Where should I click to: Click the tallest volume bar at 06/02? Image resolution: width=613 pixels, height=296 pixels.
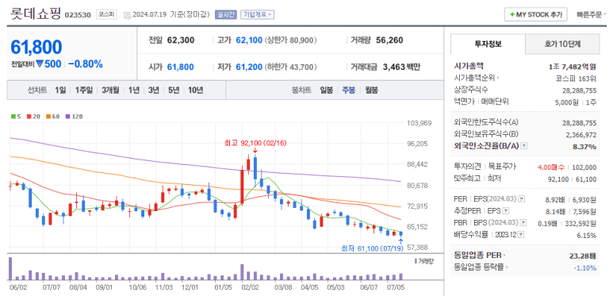click(x=10, y=269)
